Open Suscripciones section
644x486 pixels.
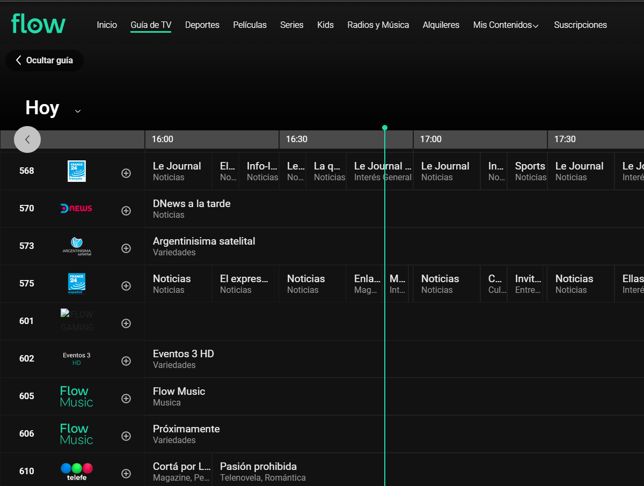point(581,25)
